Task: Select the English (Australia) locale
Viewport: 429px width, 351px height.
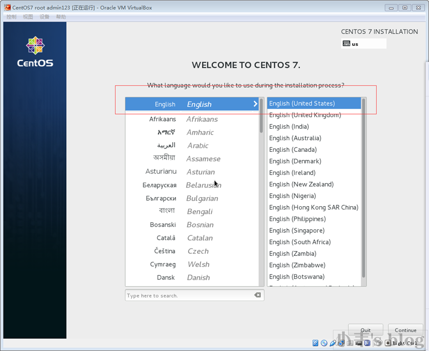Action: pyautogui.click(x=314, y=138)
